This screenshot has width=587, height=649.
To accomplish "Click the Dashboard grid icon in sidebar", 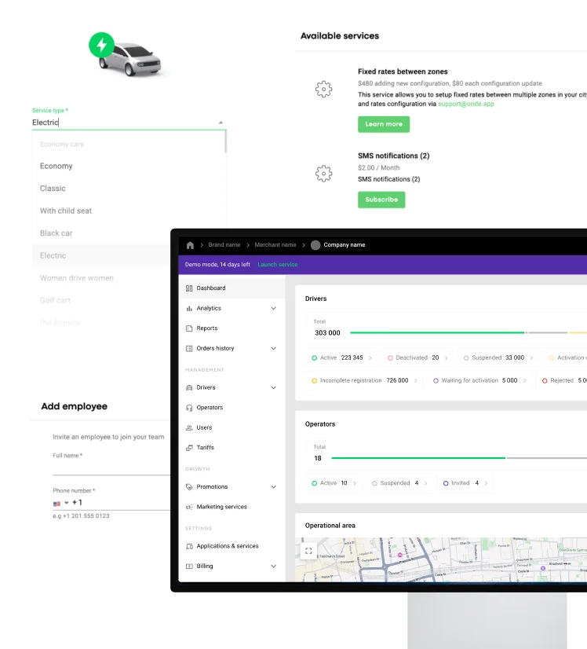I will click(189, 288).
